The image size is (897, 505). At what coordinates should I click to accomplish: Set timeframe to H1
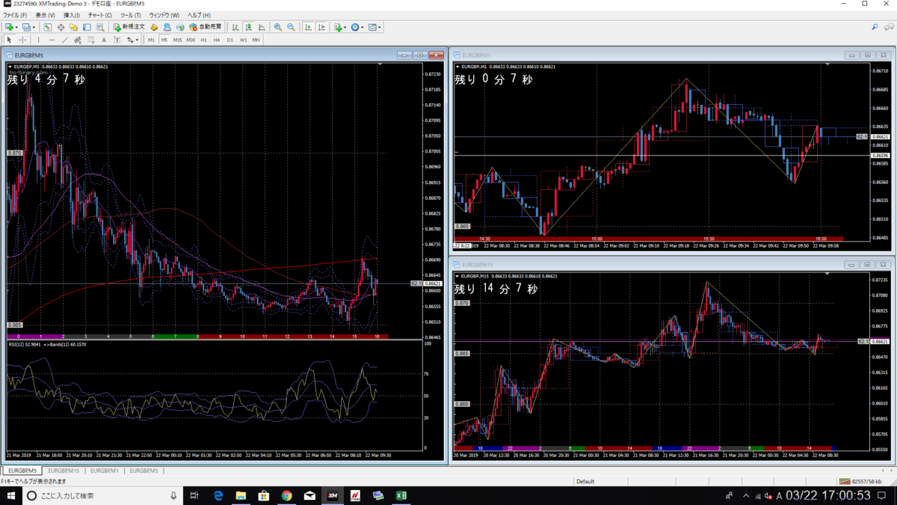(203, 40)
